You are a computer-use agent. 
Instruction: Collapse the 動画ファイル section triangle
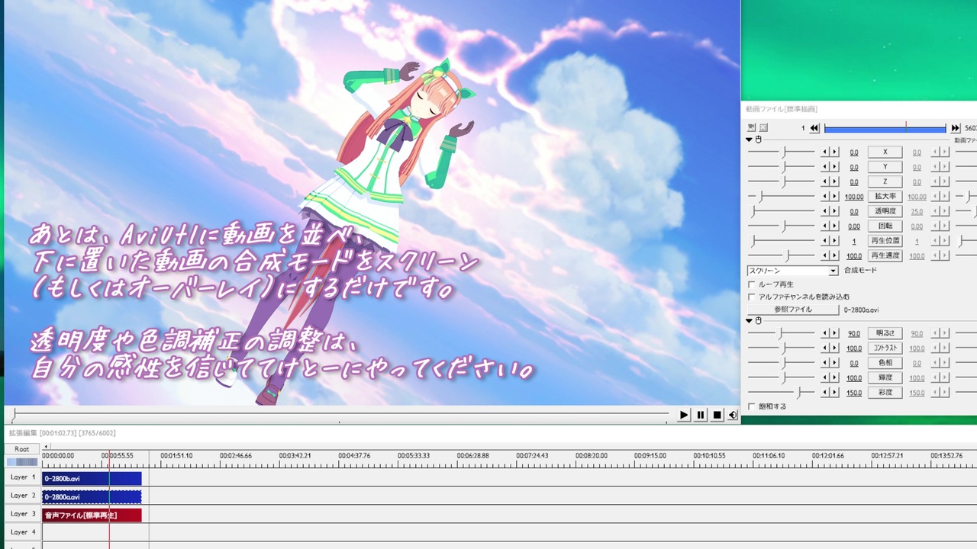coord(749,140)
